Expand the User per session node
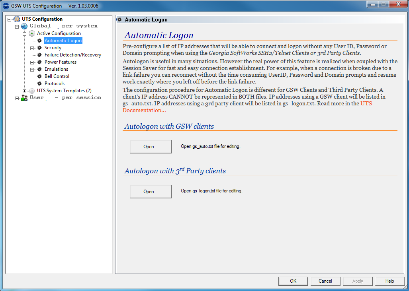Screen dimensions: 409x291 17,98
